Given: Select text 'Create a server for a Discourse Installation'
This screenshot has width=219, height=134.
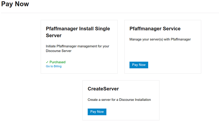Looking at the screenshot, I should click(119, 100).
